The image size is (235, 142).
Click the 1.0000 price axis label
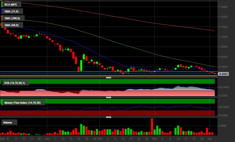(224, 47)
